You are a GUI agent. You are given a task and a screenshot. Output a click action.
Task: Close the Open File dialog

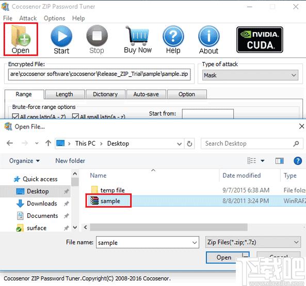point(301,126)
